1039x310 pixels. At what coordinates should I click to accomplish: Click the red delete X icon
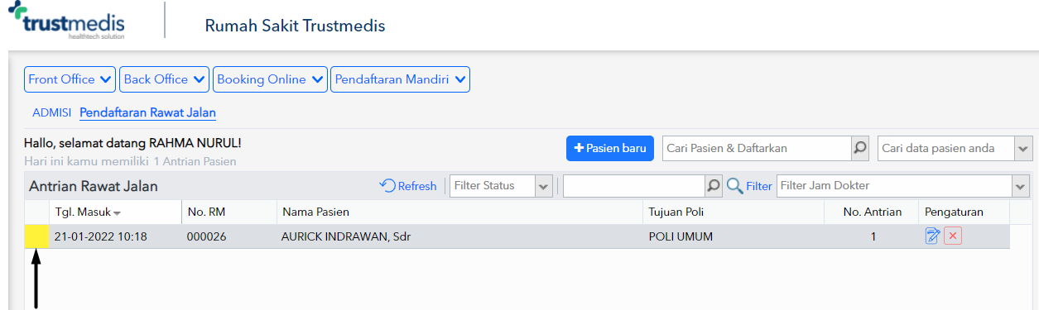tap(953, 236)
